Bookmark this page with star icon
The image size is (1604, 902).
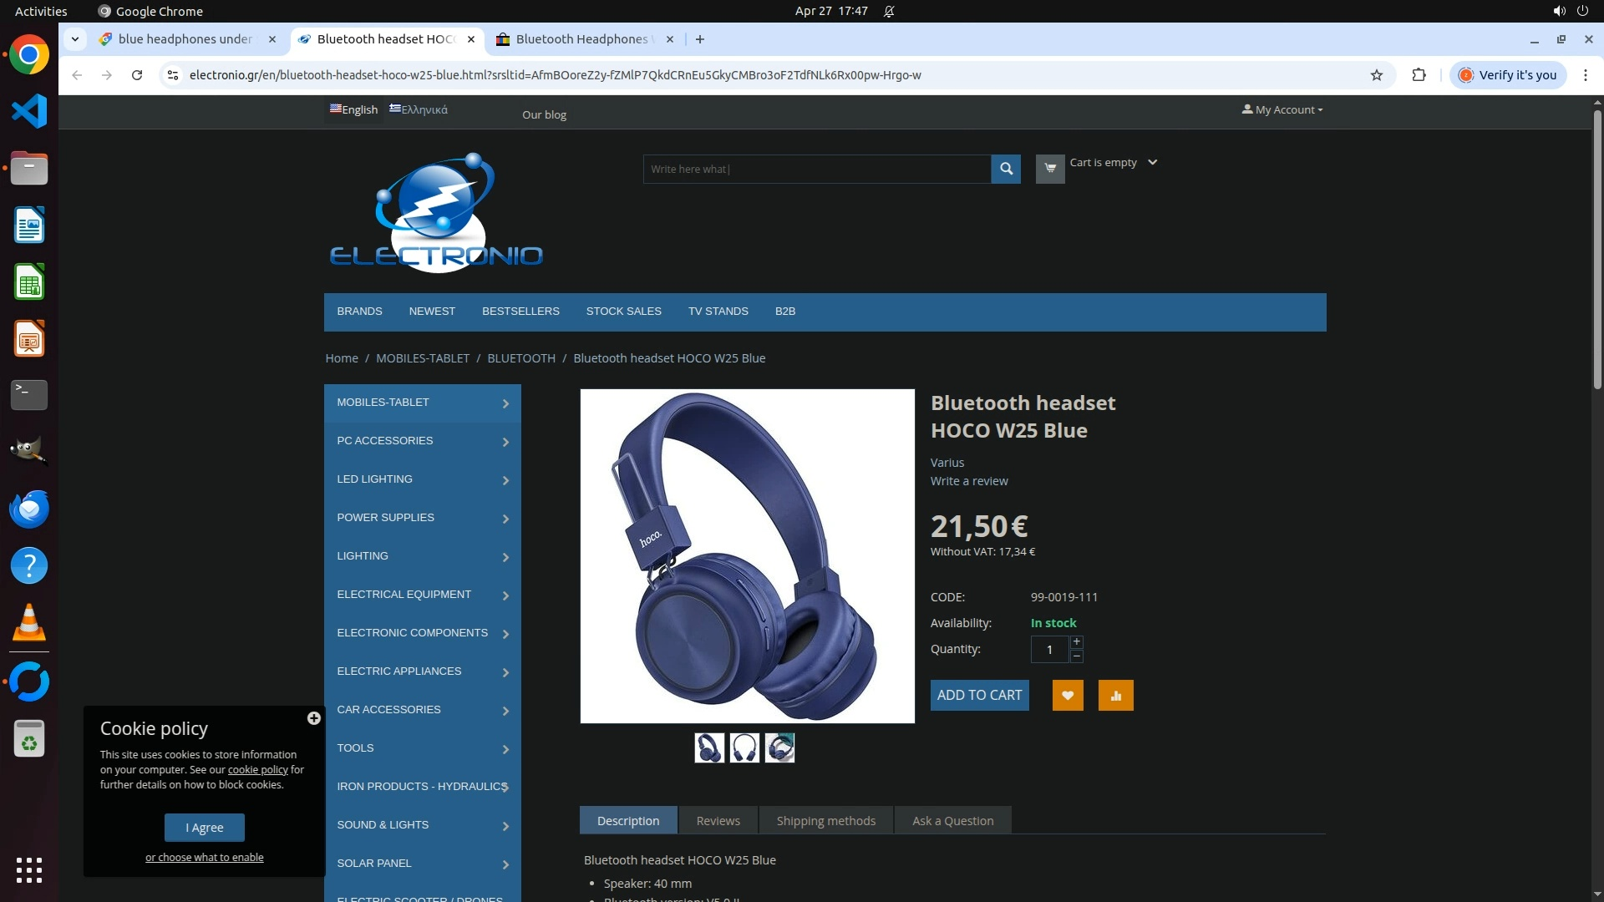[1377, 75]
